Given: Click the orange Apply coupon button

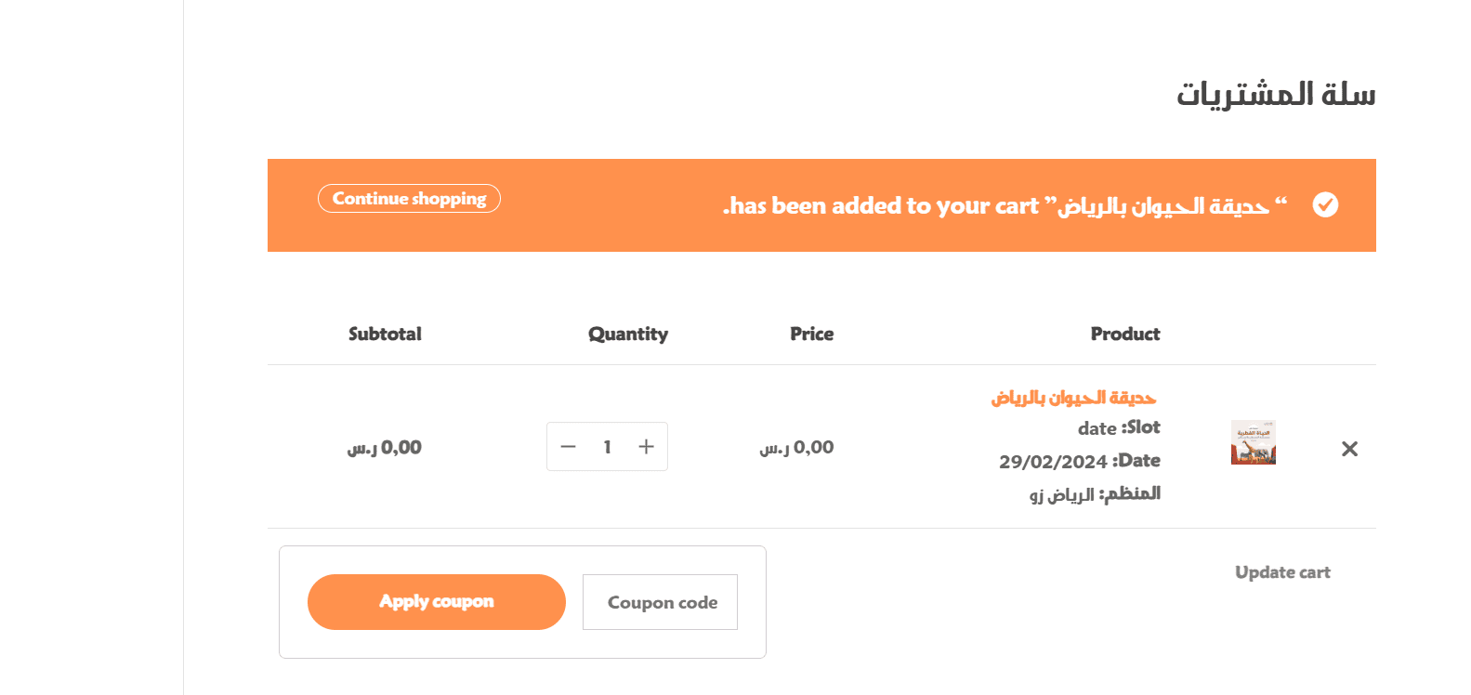Looking at the screenshot, I should point(437,602).
